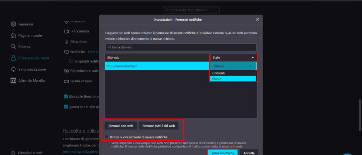Uncheck Blocca le finestre pop-up checkbox
Image resolution: width=362 pixels, height=155 pixels.
(x=66, y=97)
